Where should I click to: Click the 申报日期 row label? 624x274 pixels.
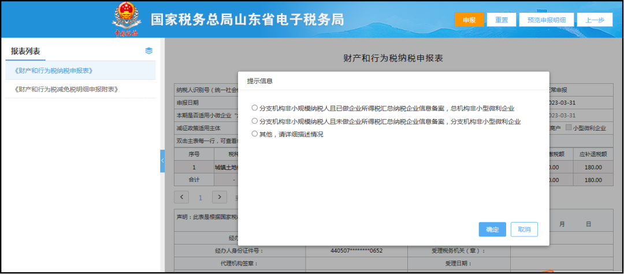coord(188,103)
